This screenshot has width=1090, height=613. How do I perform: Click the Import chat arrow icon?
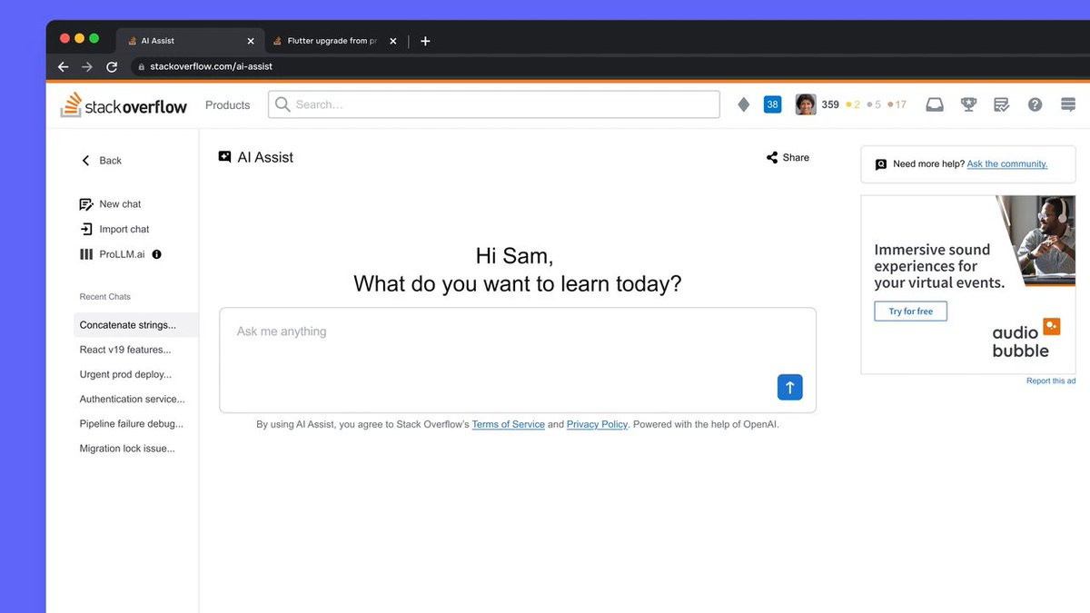pyautogui.click(x=86, y=229)
